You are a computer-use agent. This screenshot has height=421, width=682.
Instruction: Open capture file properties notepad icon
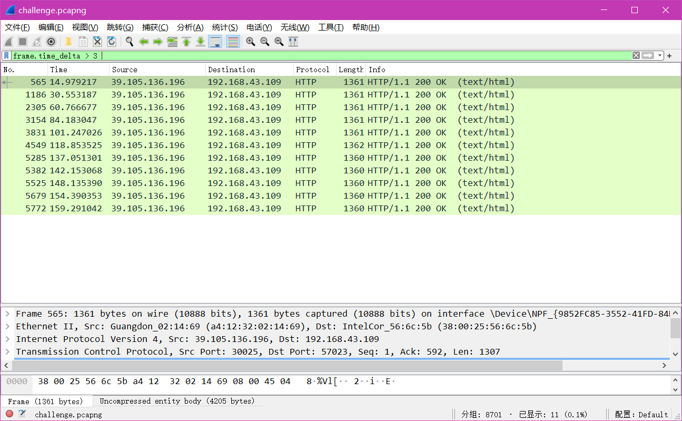click(x=23, y=414)
